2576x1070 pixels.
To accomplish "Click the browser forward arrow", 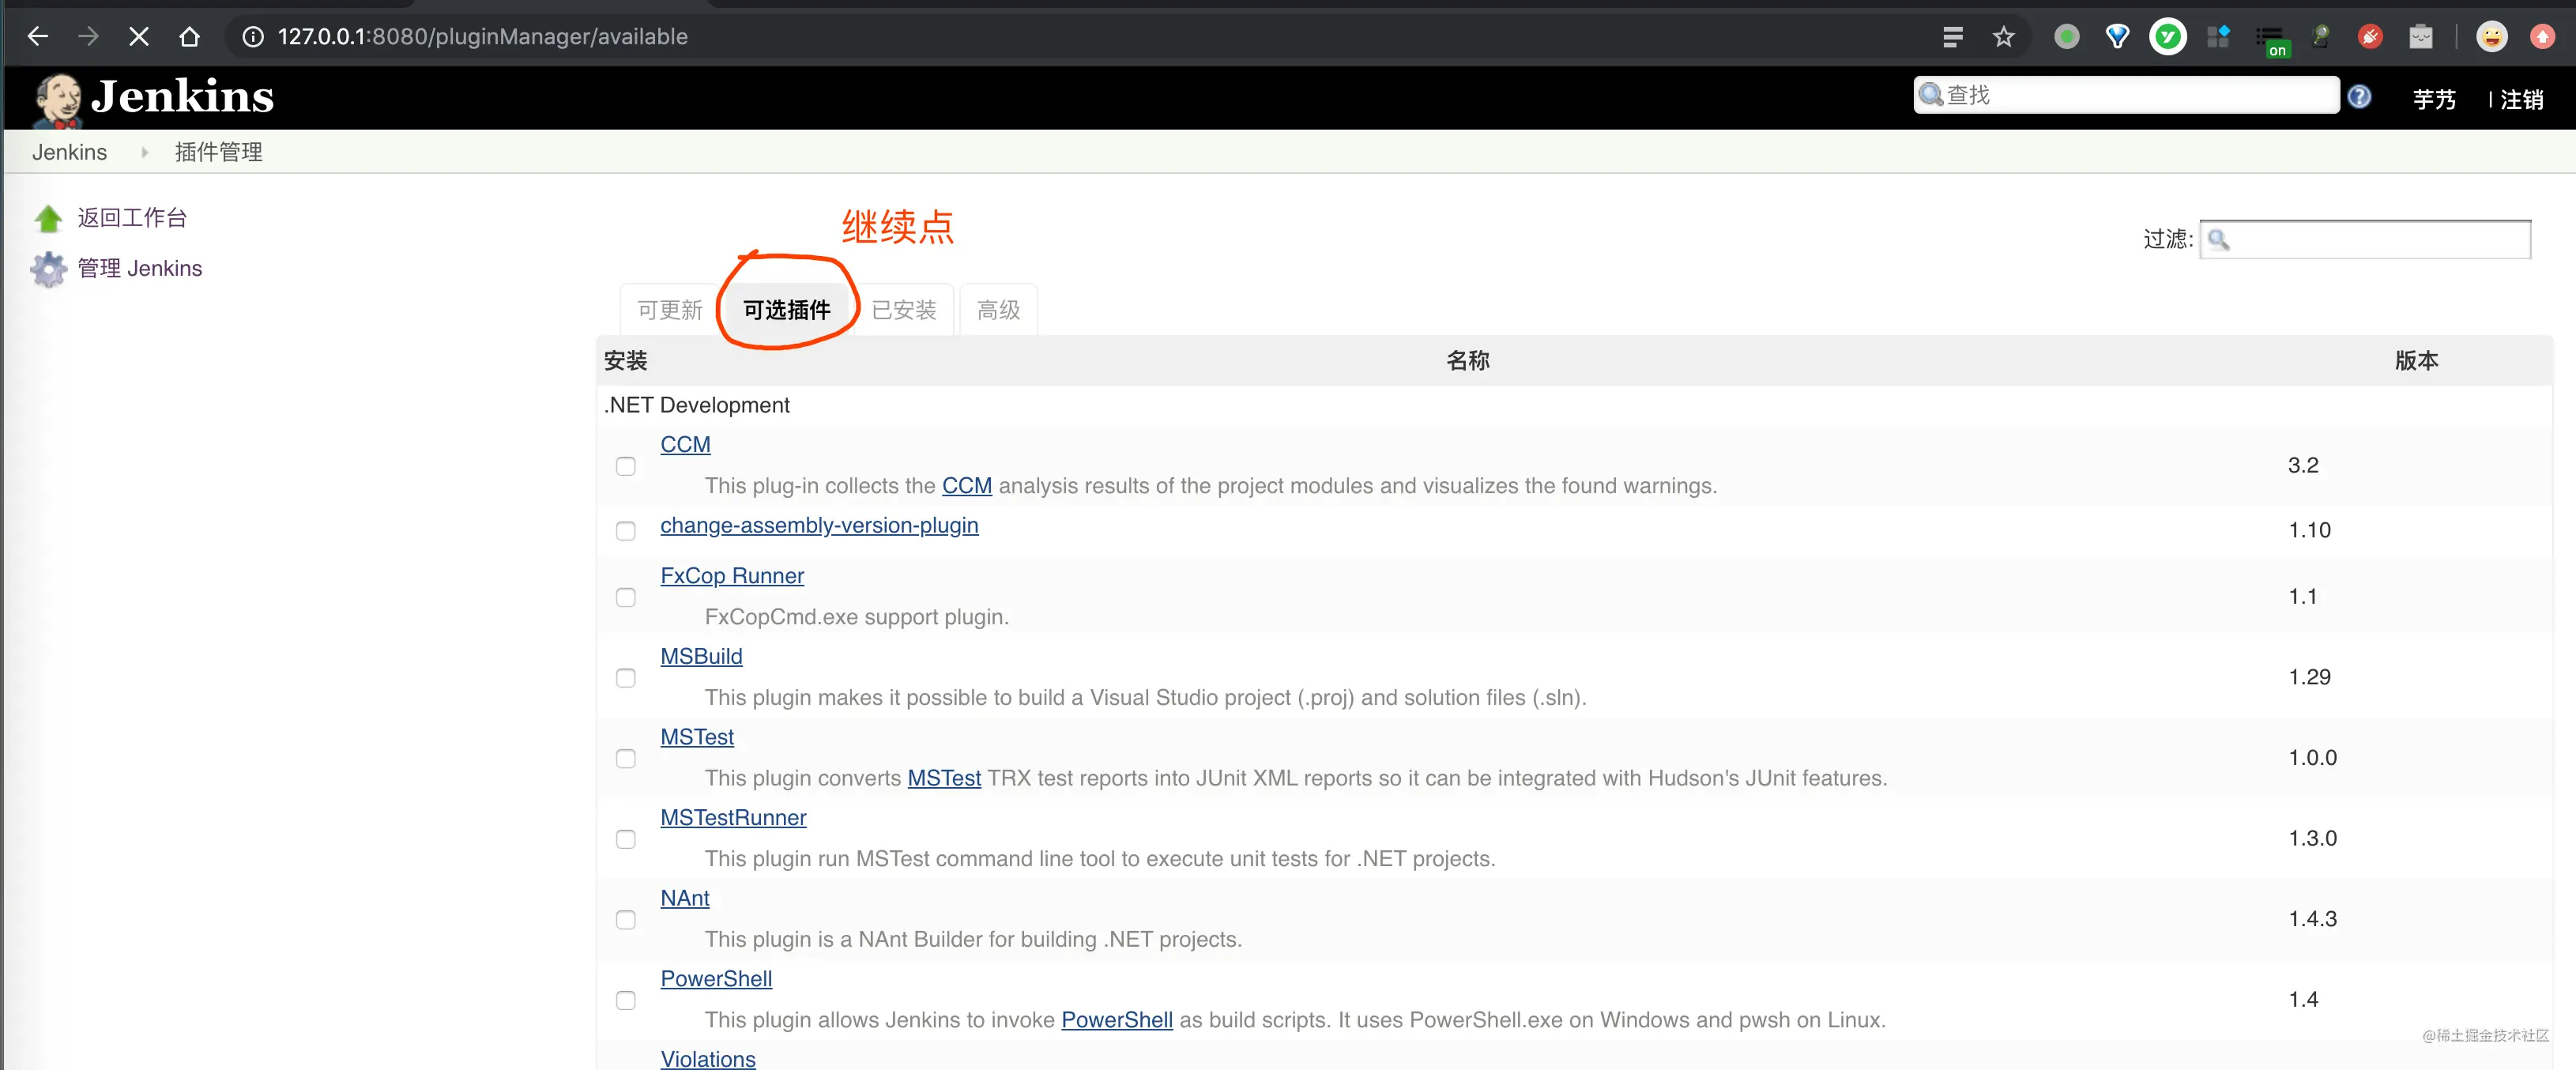I will tap(88, 37).
